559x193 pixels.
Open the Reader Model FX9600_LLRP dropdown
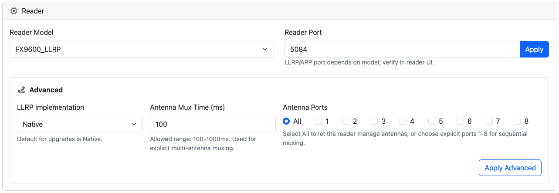[x=142, y=49]
